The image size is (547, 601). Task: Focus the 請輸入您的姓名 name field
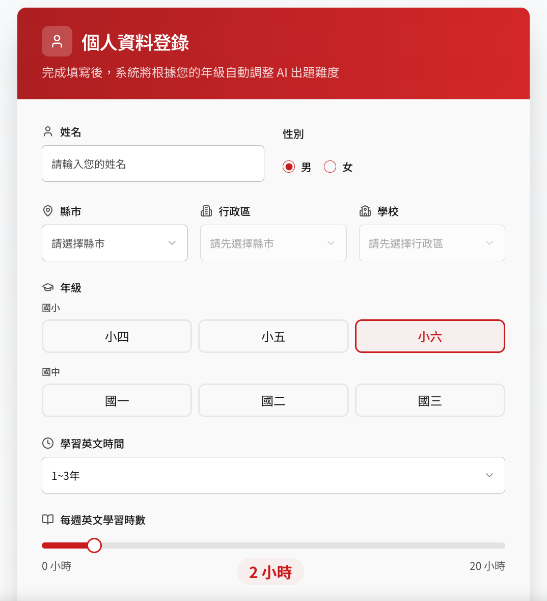point(153,163)
